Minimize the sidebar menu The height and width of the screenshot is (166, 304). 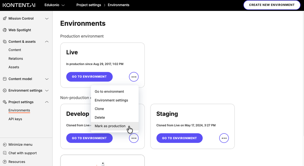[20, 145]
